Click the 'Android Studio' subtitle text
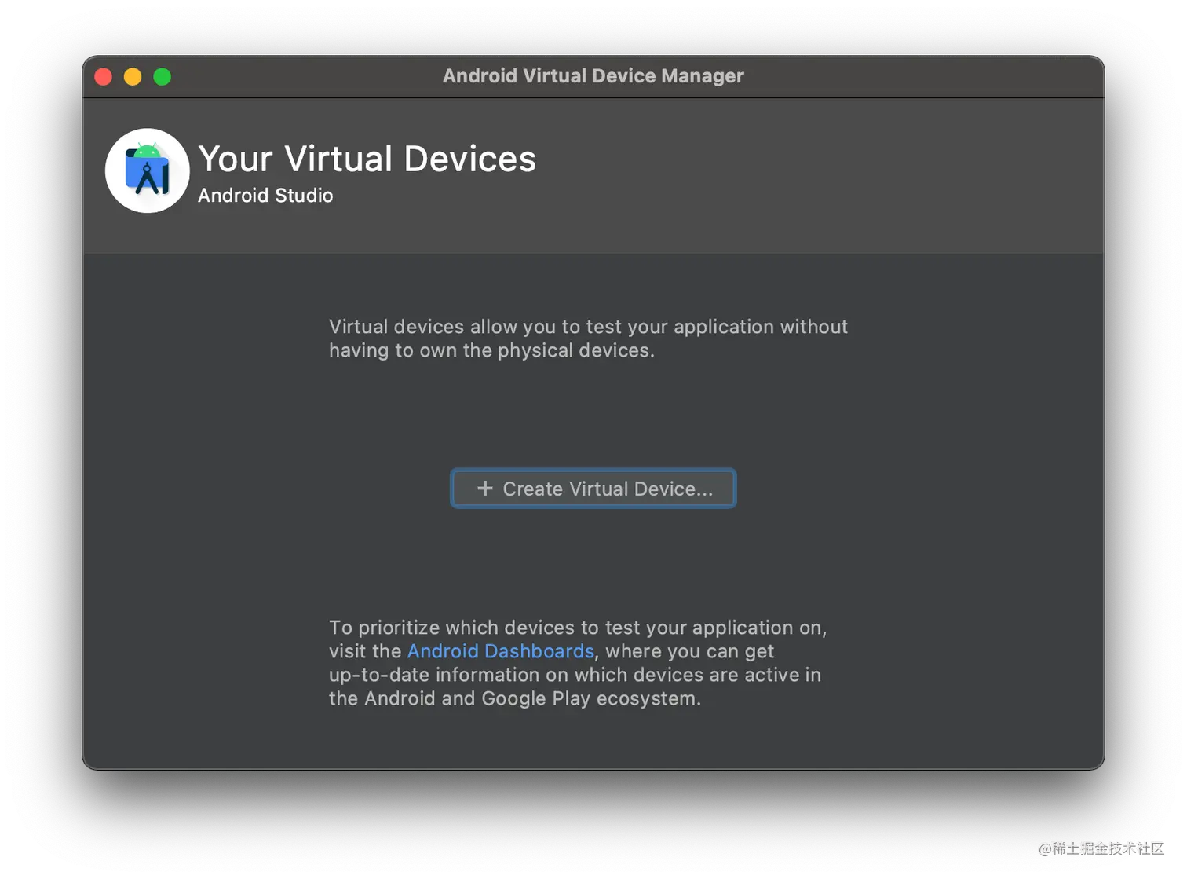1187x879 pixels. 265,196
